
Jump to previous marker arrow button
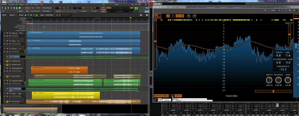(x=57, y=15)
